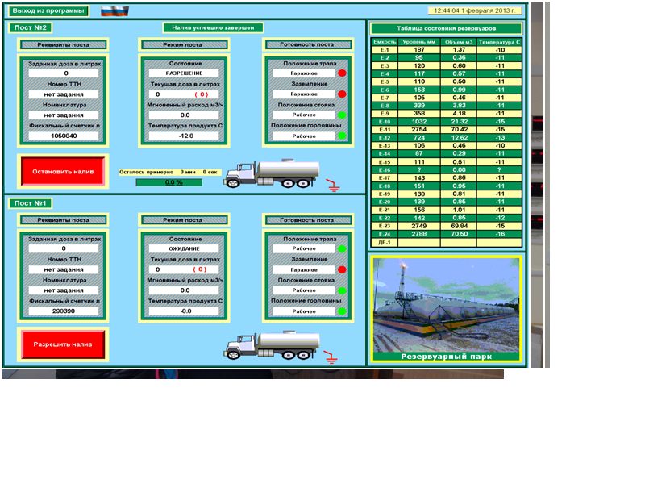This screenshot has width=645, height=484.
Task: Click red Положение трапа indicator in Пост №2
Action: tap(342, 73)
